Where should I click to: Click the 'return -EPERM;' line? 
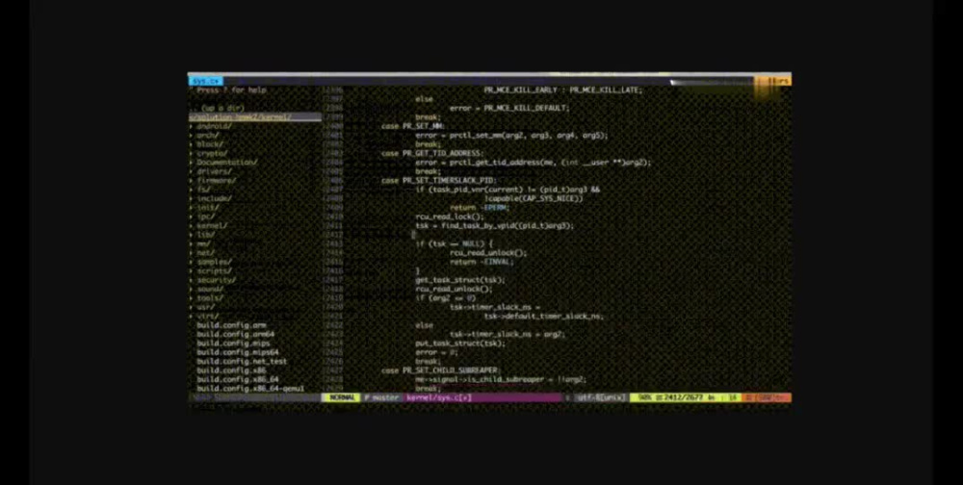pyautogui.click(x=480, y=208)
